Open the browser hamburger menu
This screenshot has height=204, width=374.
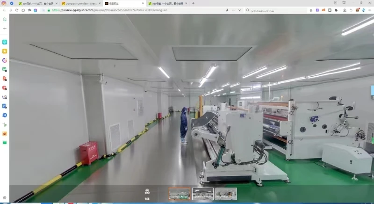369,10
